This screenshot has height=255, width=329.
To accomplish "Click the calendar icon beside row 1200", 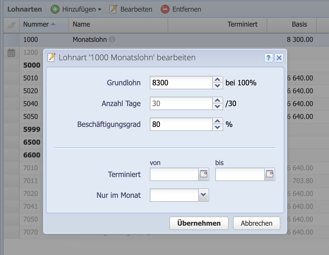I will click(x=11, y=52).
